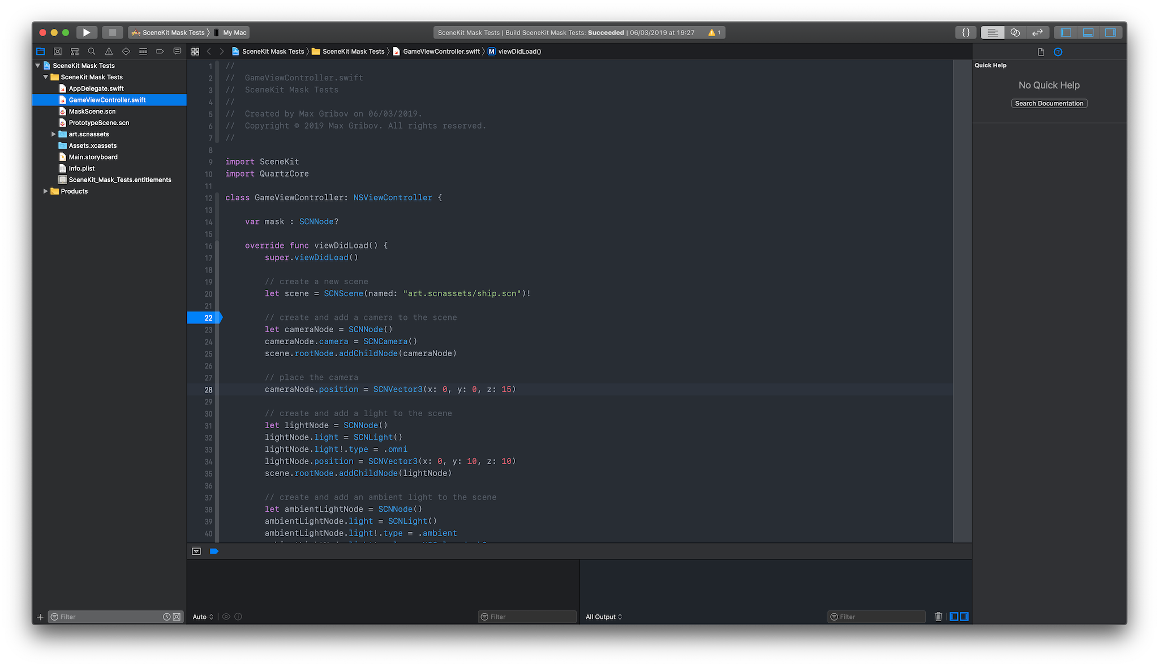Switch to the Assistant editor icon
Screen dimensions: 1159x667
(x=1015, y=33)
